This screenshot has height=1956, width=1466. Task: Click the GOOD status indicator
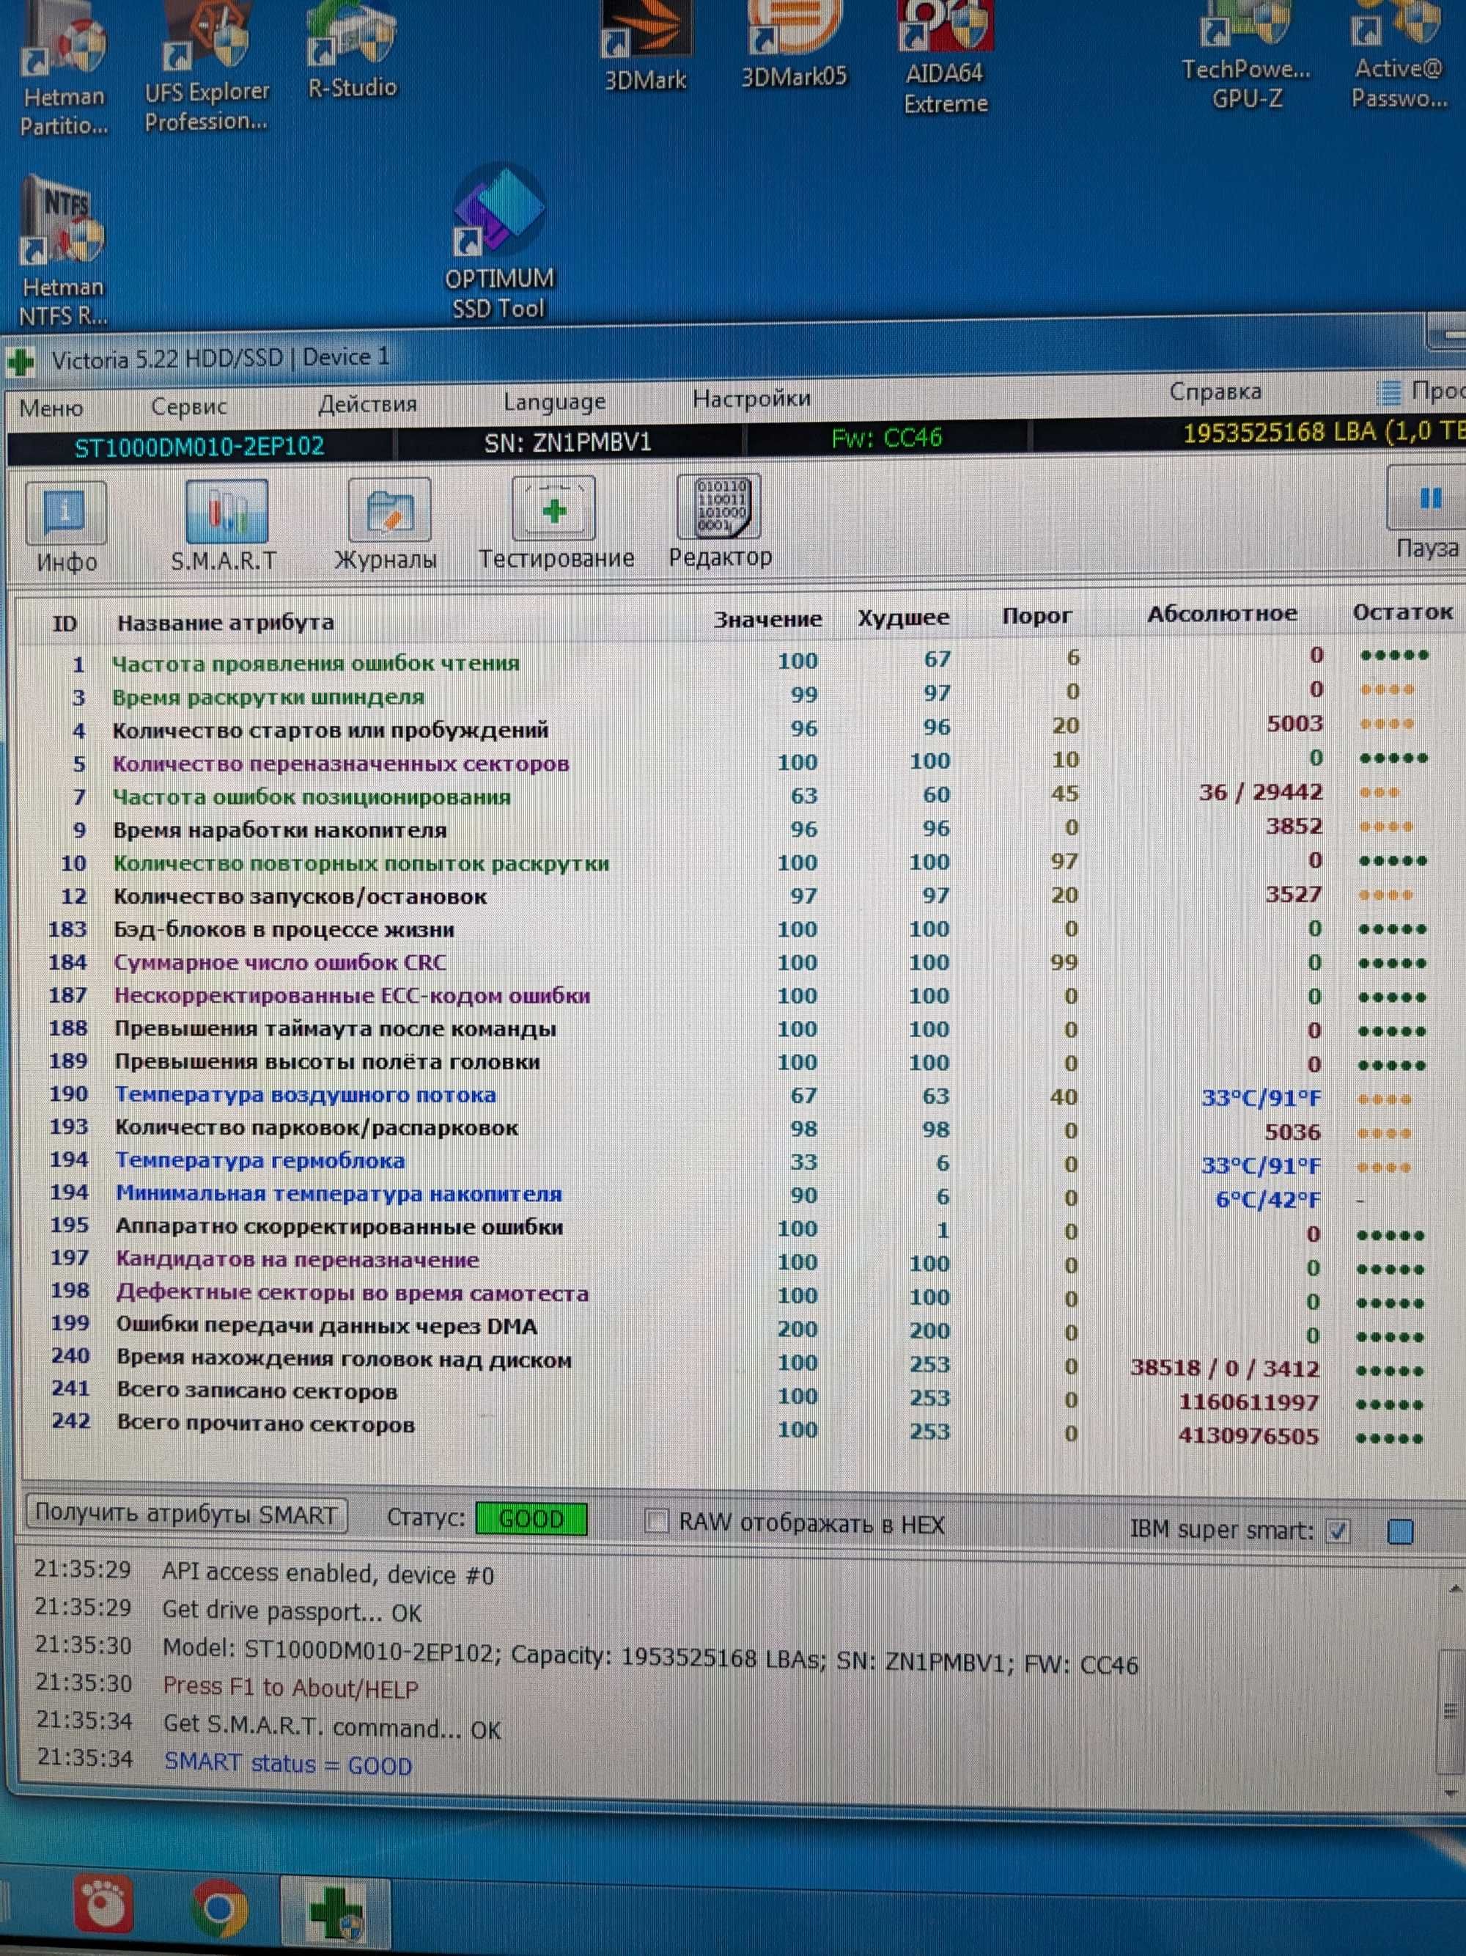tap(531, 1518)
